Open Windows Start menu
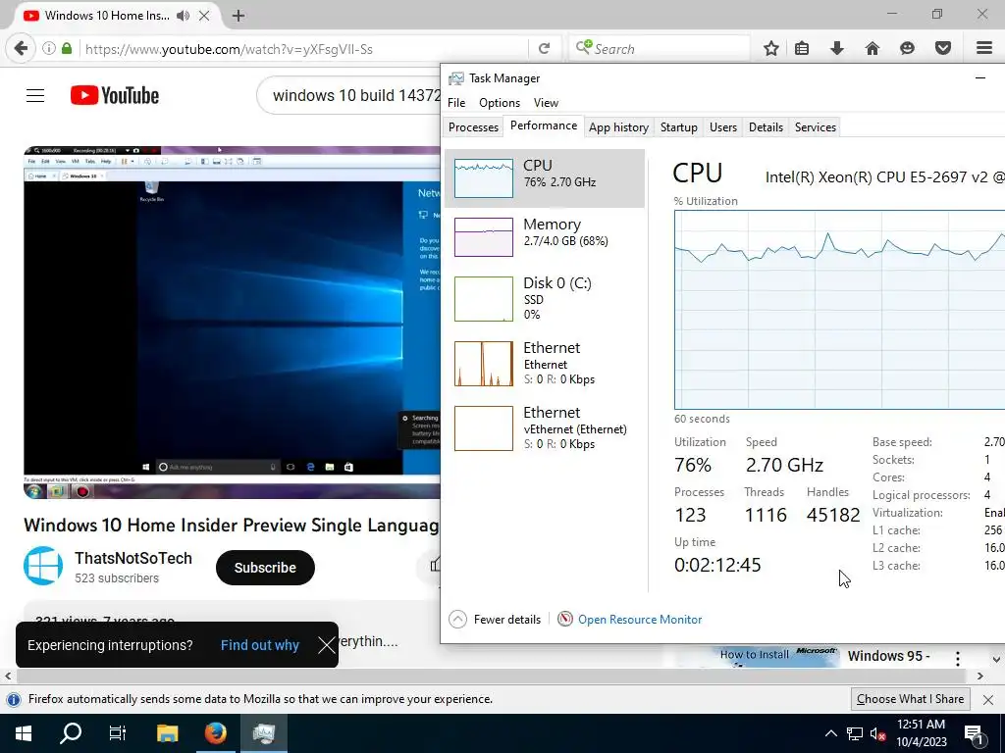Image resolution: width=1005 pixels, height=753 pixels. [x=24, y=733]
